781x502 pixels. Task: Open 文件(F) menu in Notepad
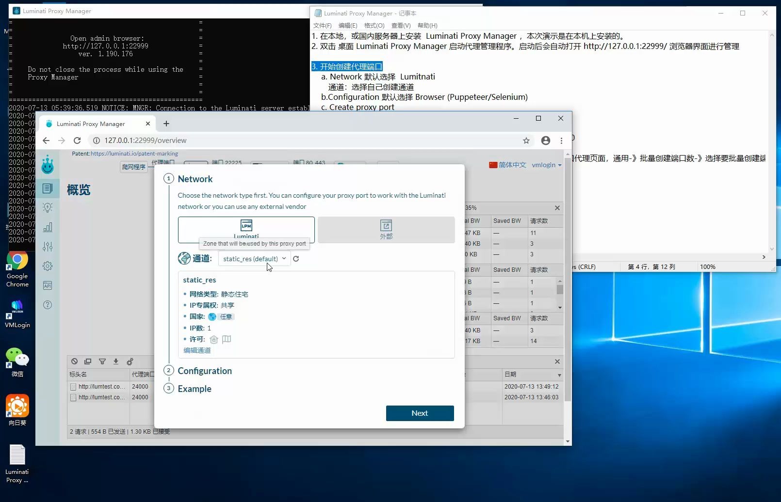[x=323, y=26]
